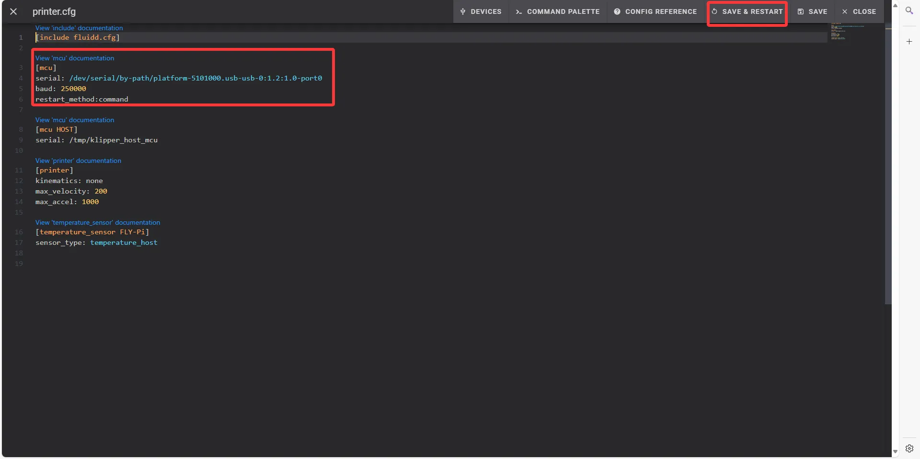Open first 'mcu' documentation link
Screen dimensions: 920x459
coord(75,58)
